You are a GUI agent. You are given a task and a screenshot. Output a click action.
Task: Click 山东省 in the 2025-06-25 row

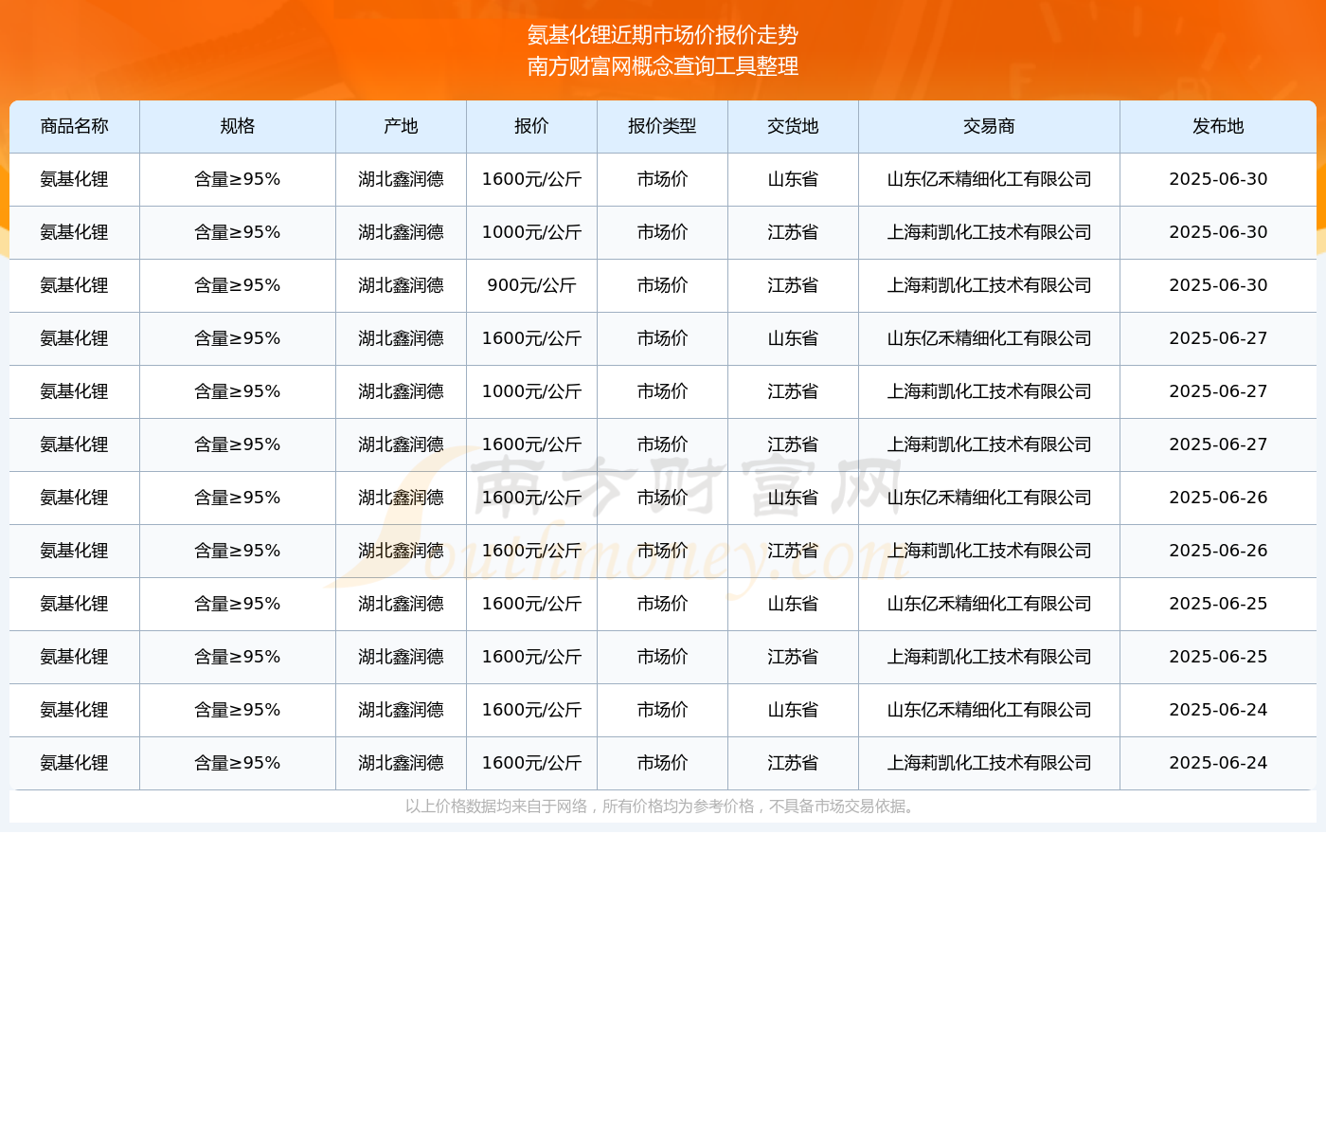pos(793,604)
